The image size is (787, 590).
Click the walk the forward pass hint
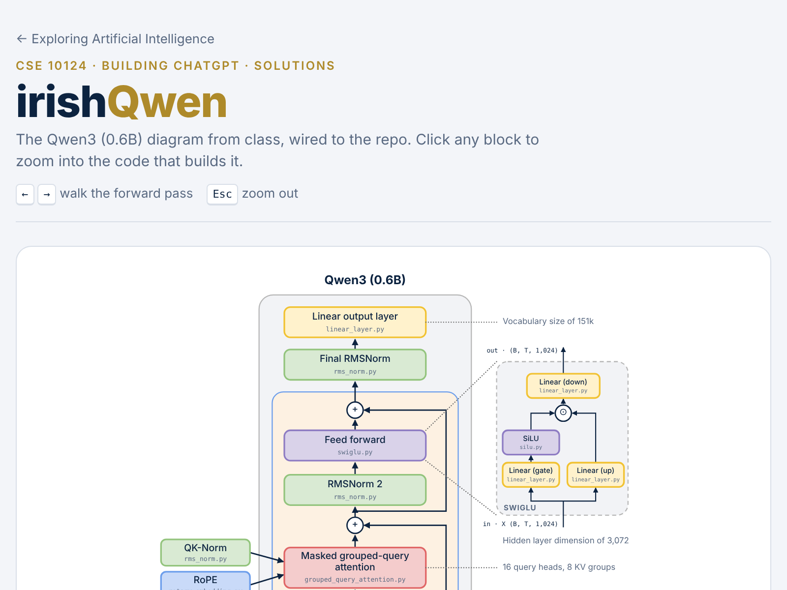pos(126,193)
